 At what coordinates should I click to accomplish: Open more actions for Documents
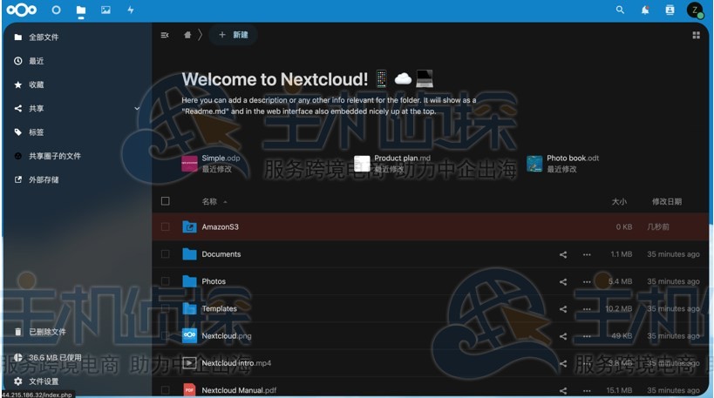pyautogui.click(x=587, y=254)
